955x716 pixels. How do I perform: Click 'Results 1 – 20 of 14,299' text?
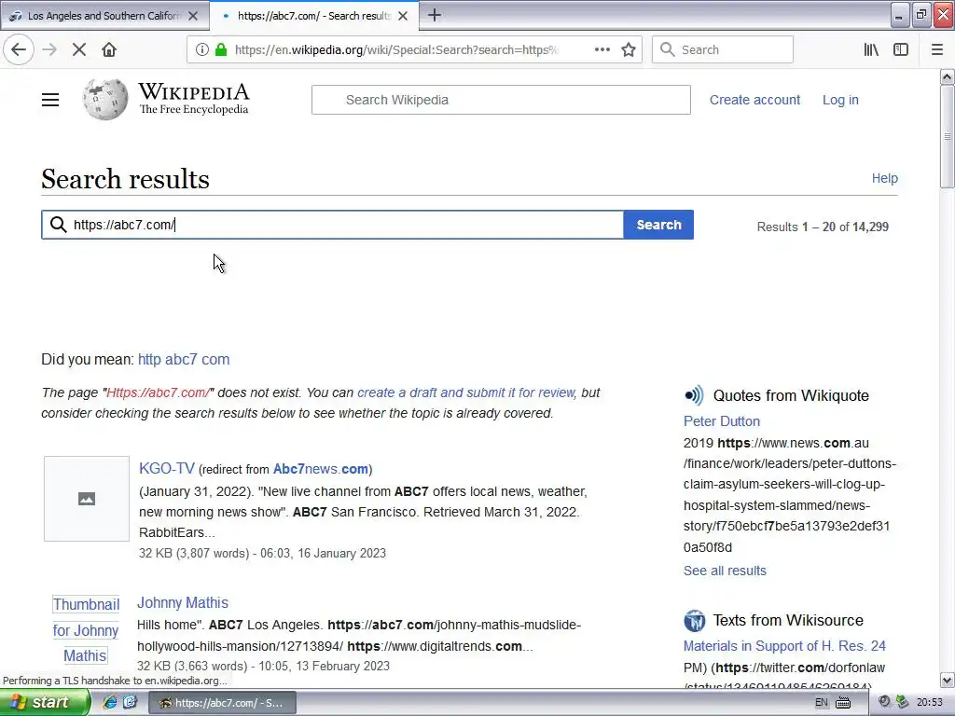[823, 227]
